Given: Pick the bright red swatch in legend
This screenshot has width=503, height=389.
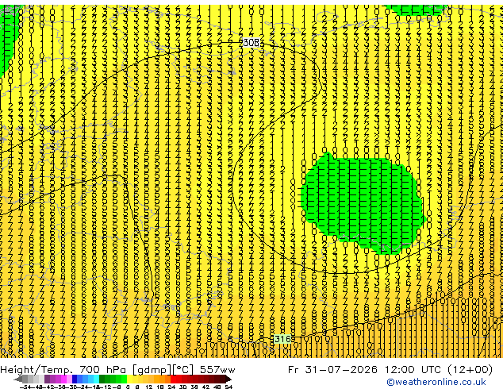Looking at the screenshot, I should pyautogui.click(x=173, y=379).
